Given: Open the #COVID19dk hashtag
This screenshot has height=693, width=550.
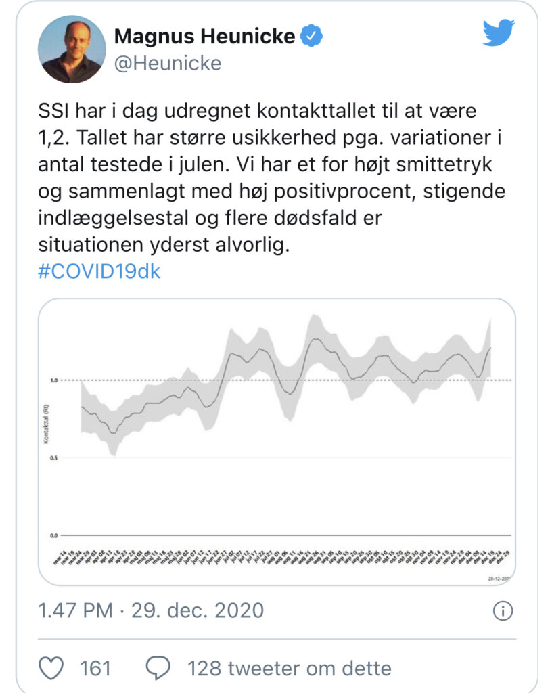Looking at the screenshot, I should [99, 271].
